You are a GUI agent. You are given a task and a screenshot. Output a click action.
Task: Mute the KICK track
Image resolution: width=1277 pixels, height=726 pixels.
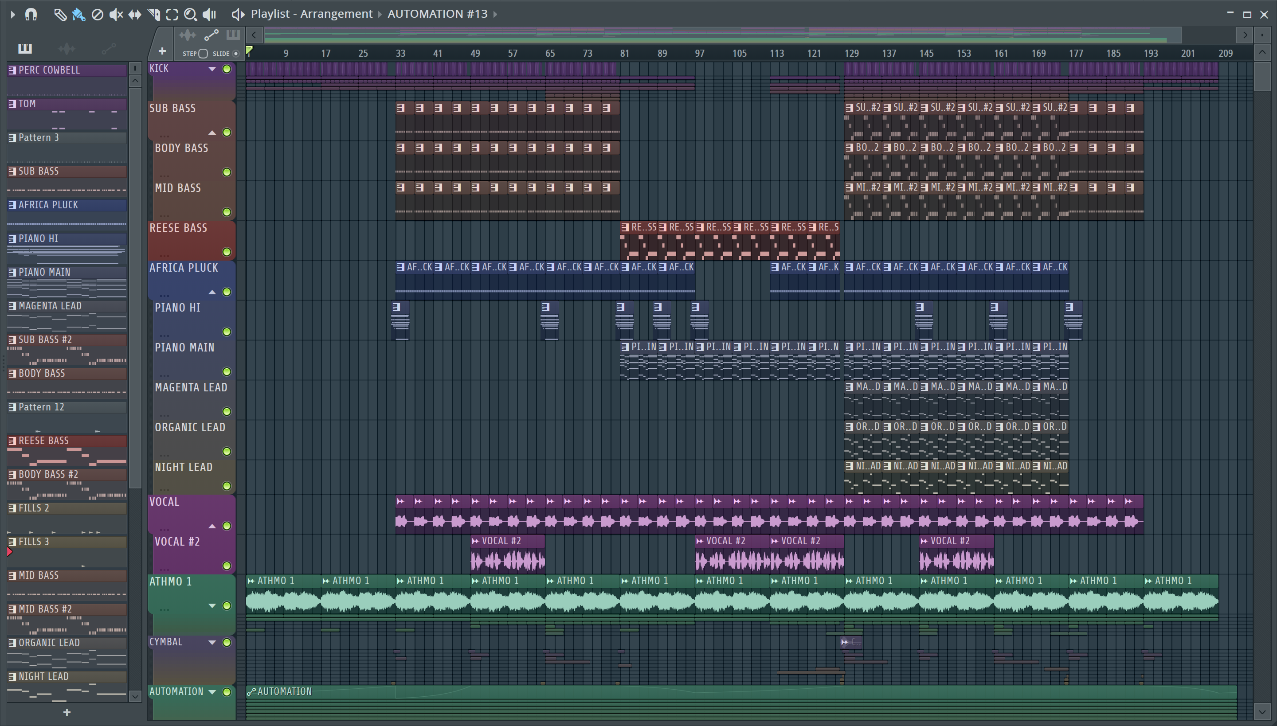(227, 69)
